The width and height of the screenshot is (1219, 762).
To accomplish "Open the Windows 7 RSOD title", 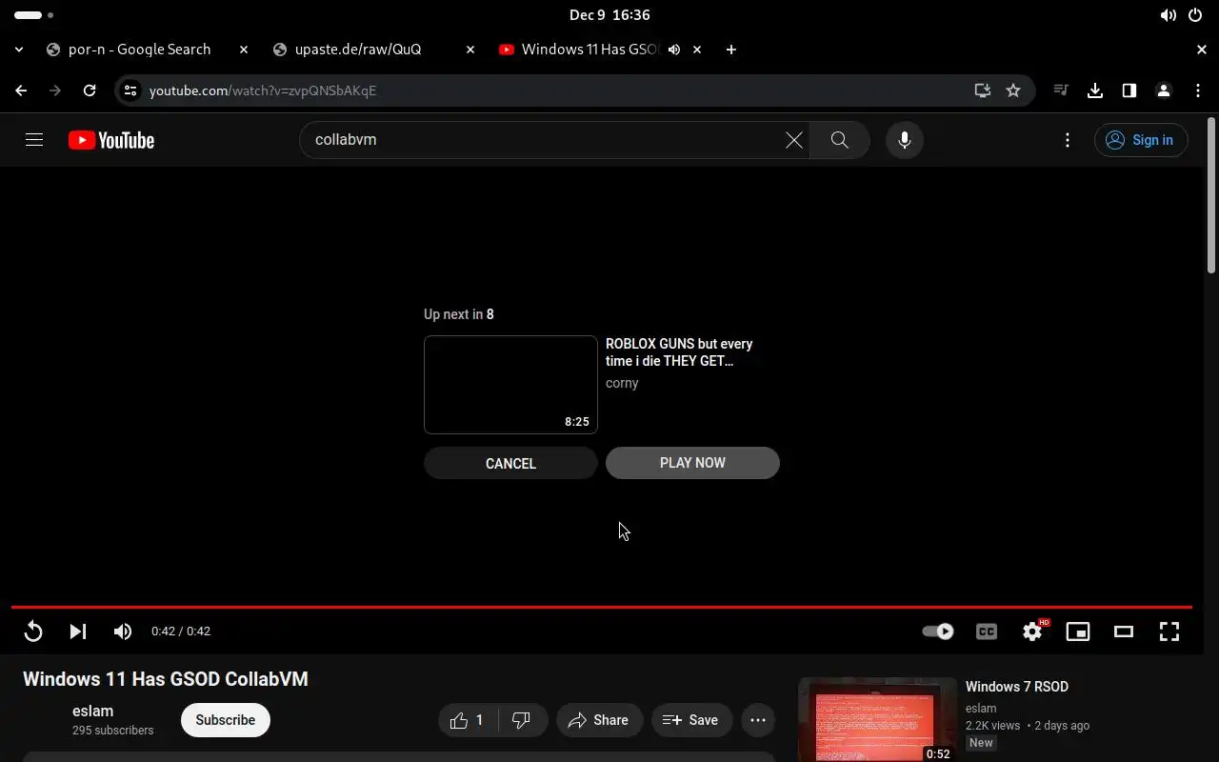I will 1017,687.
